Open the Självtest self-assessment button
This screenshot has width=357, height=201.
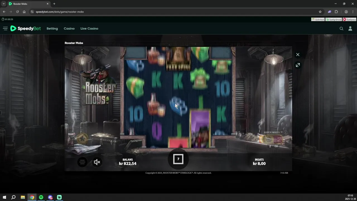point(318,20)
